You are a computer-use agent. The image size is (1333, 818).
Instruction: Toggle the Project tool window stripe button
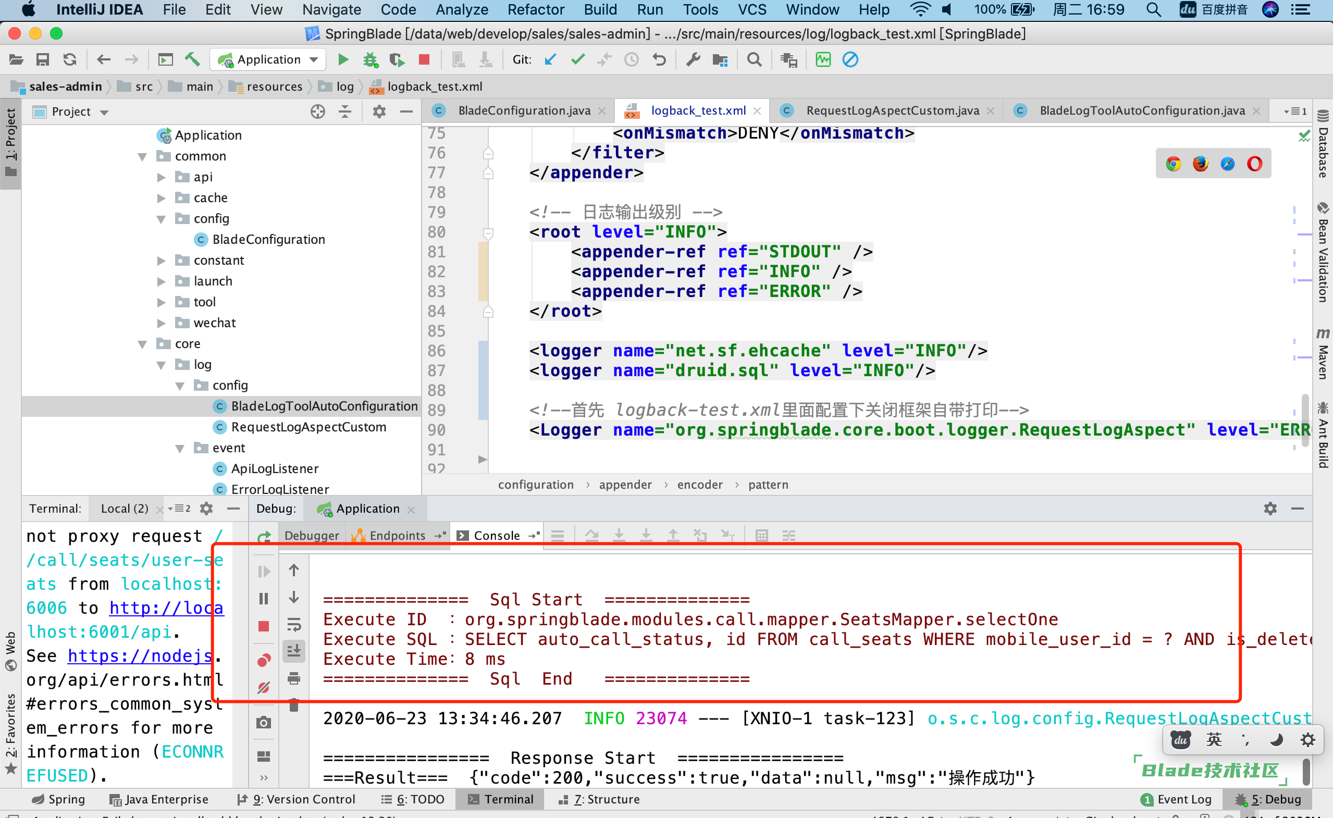(x=11, y=143)
